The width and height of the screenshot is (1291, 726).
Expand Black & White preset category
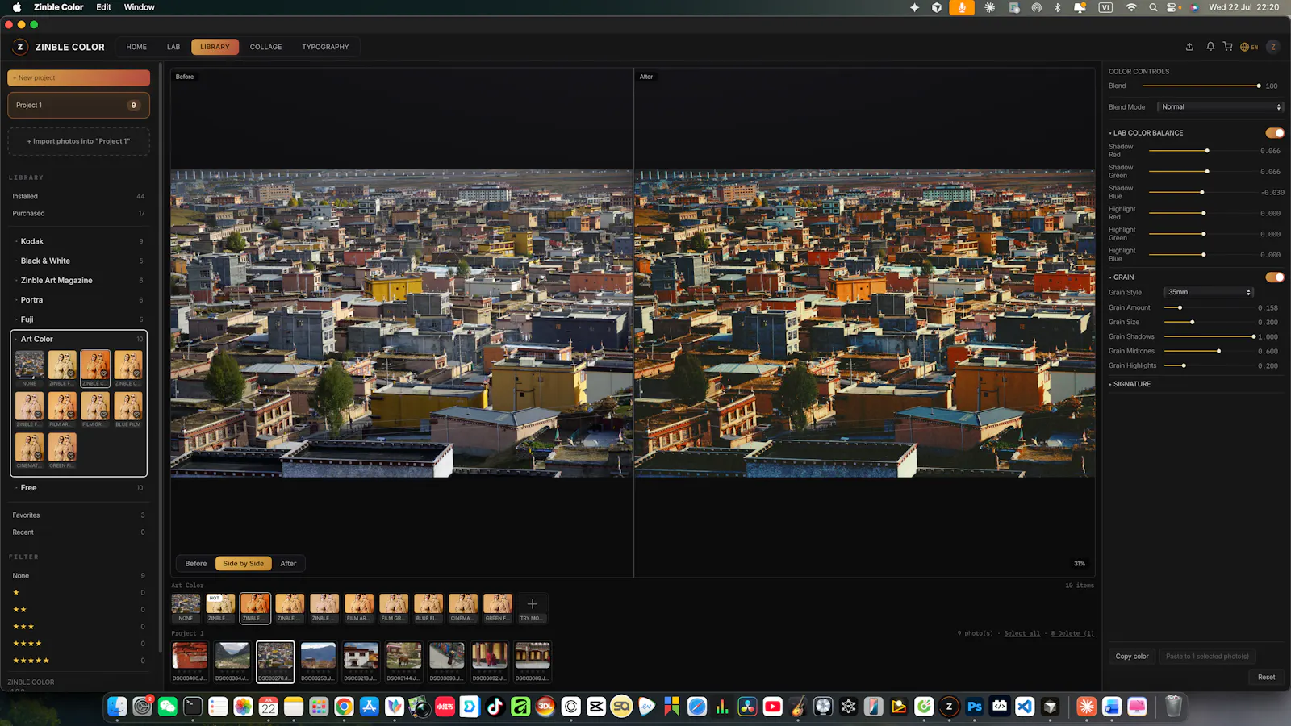[x=78, y=261]
